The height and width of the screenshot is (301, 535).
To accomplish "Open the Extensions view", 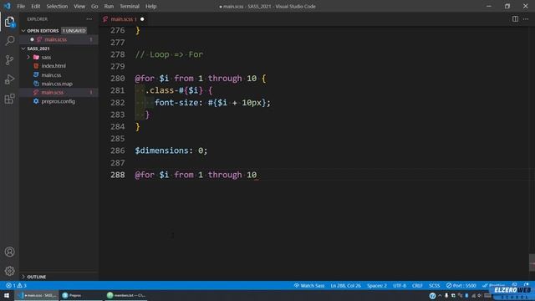I will pos(9,99).
